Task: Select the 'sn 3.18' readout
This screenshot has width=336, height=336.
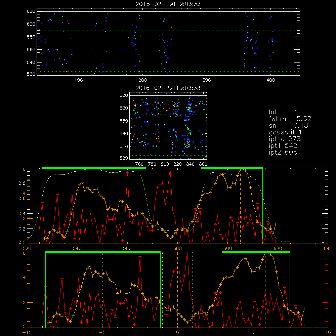Action: tap(288, 125)
